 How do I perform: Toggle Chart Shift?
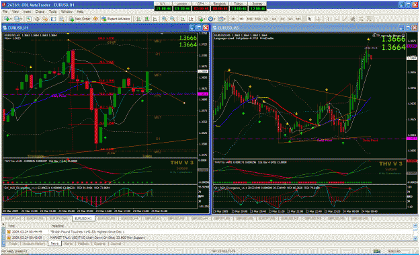[x=191, y=19]
